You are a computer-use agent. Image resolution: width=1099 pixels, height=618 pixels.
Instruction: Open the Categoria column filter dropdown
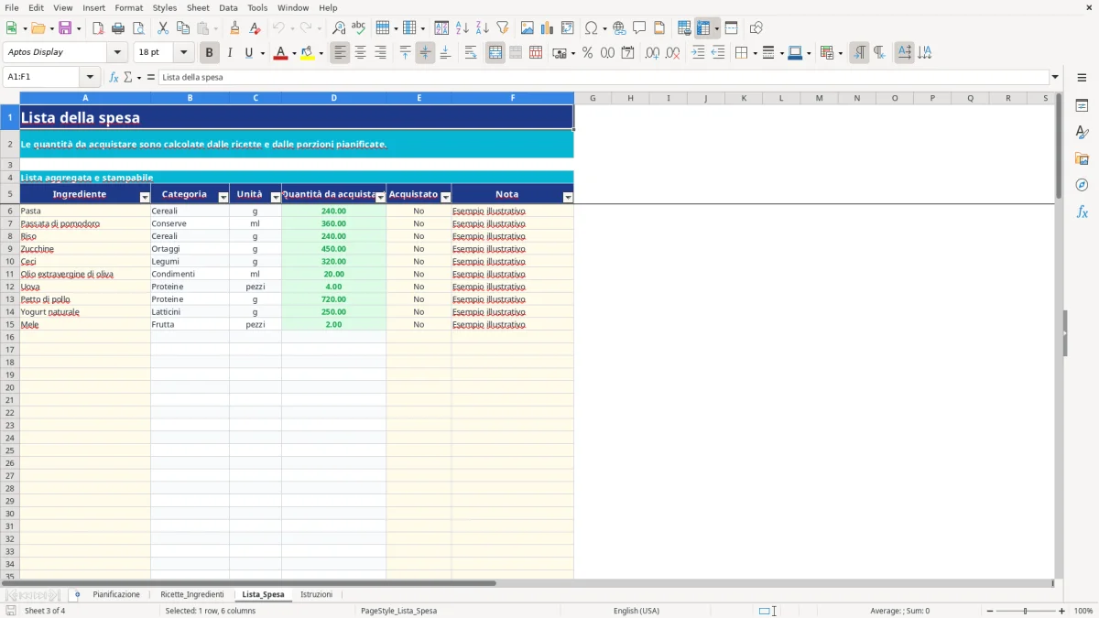pyautogui.click(x=223, y=198)
